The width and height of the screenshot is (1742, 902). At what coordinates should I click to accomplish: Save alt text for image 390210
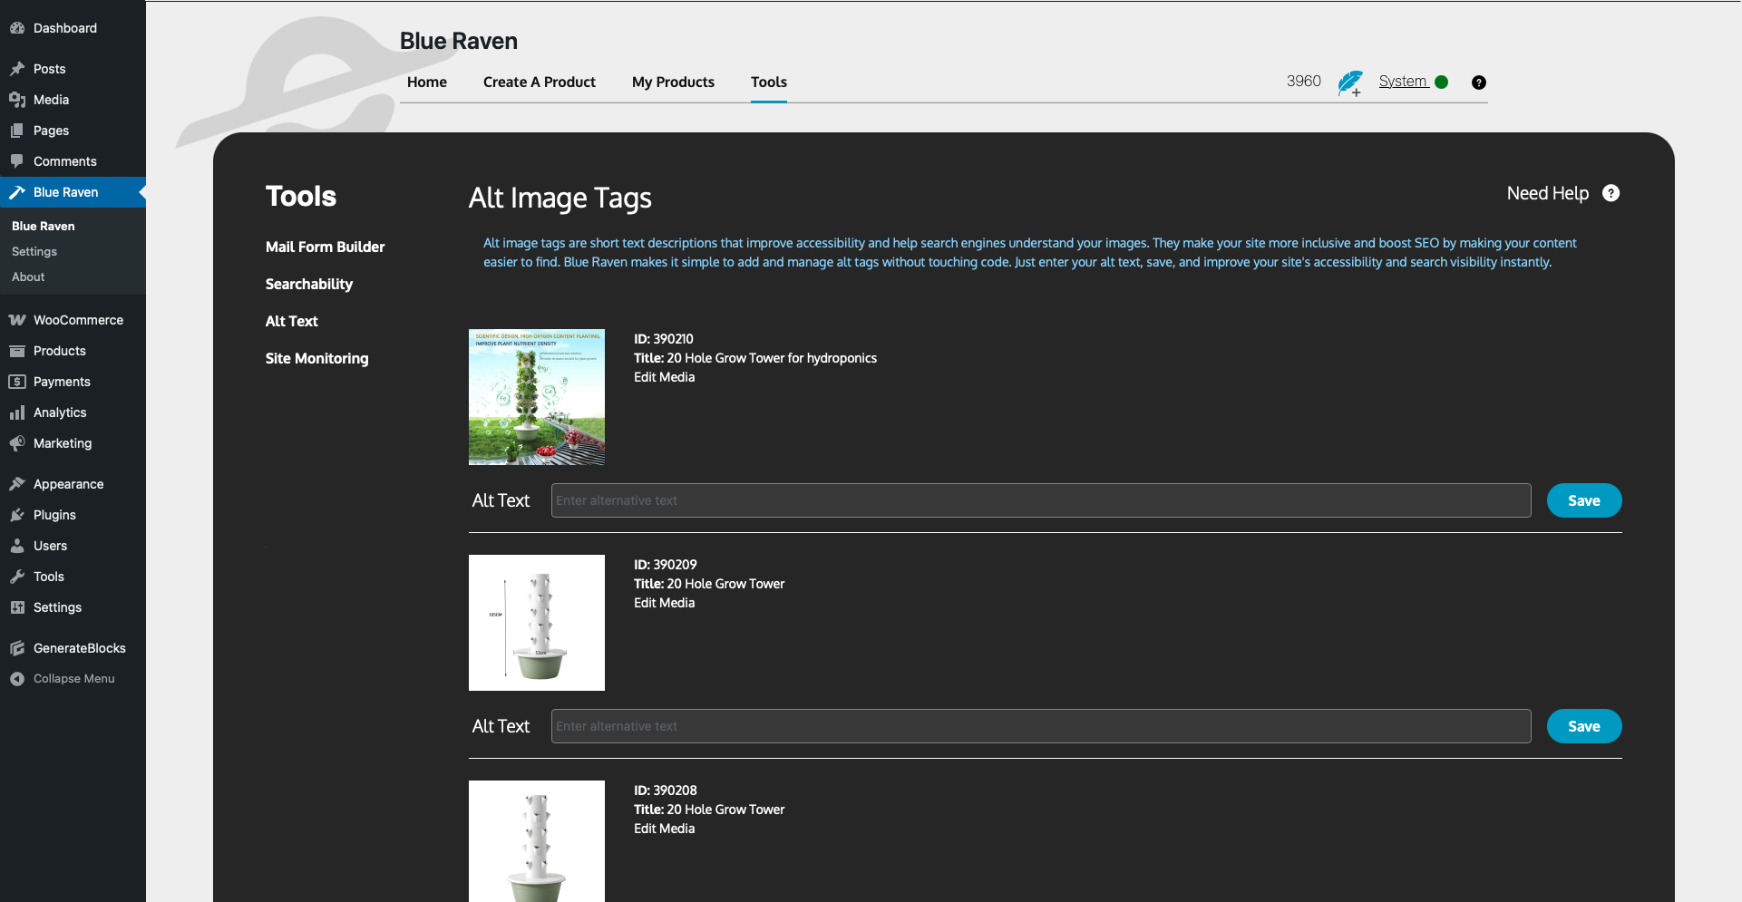tap(1583, 500)
